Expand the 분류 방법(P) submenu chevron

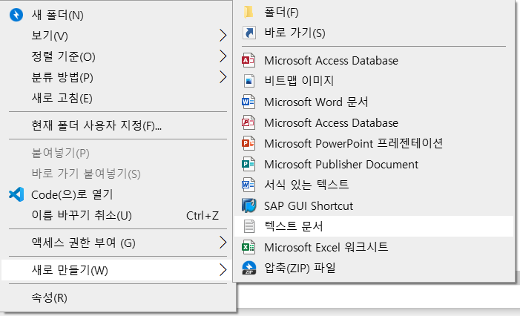(223, 77)
